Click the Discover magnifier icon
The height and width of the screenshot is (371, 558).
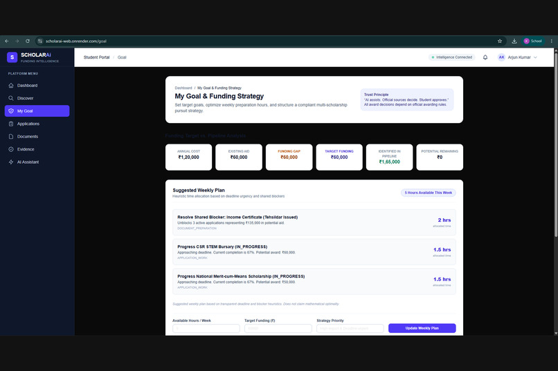(11, 98)
